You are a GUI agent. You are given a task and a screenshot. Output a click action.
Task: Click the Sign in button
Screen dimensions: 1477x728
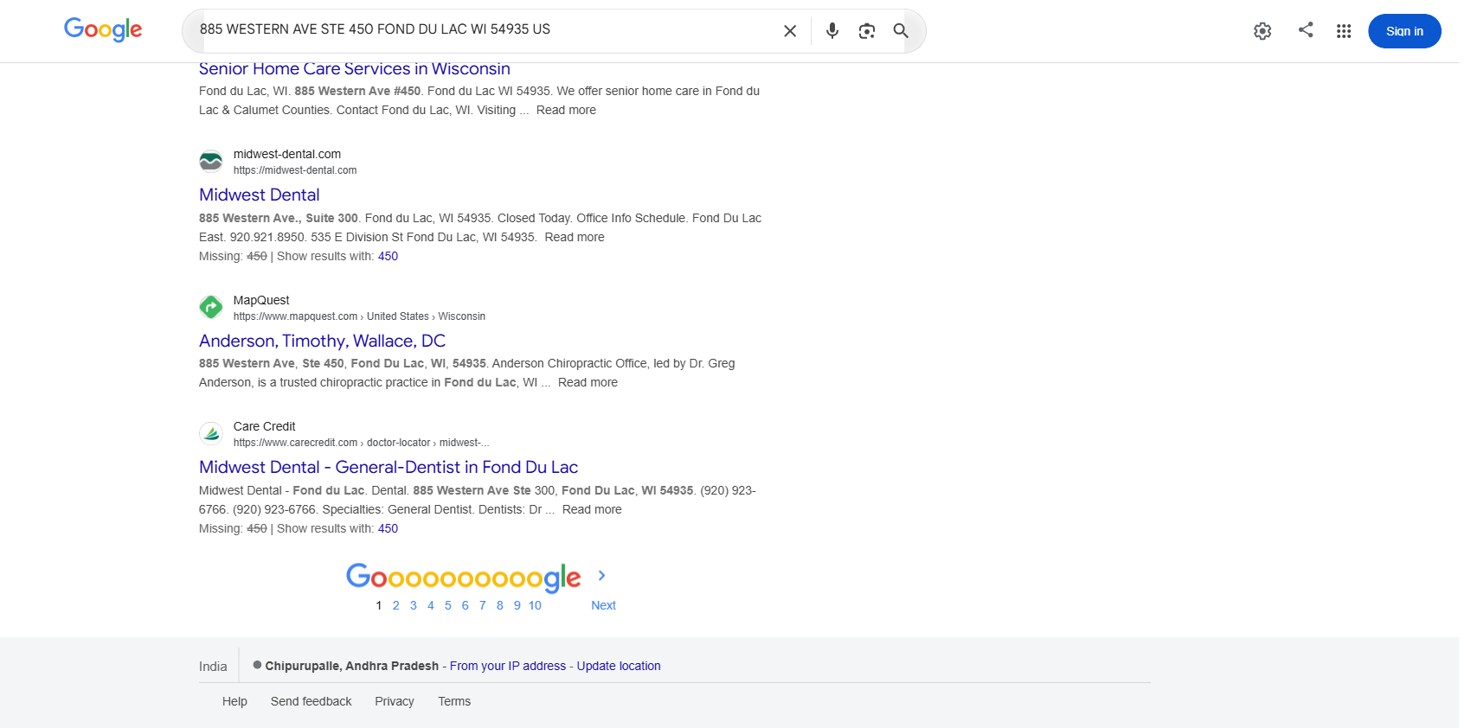[x=1404, y=31]
